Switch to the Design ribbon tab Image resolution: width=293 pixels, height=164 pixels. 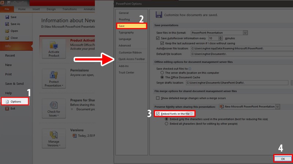51,9
